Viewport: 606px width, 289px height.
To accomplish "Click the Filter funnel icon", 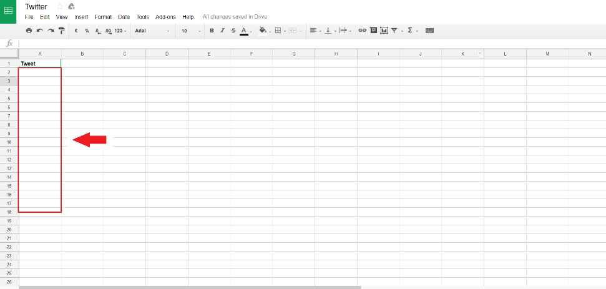I will [394, 30].
